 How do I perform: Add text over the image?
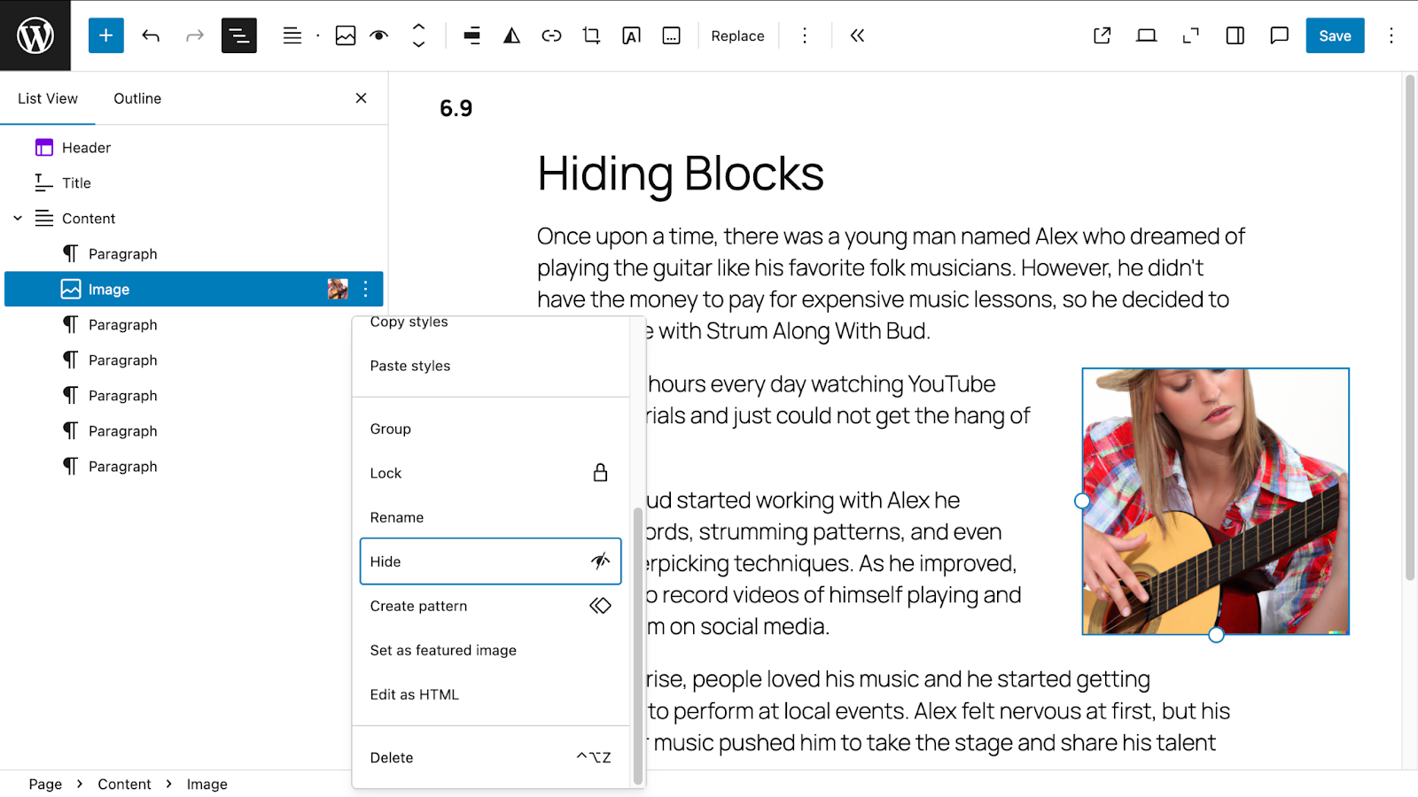tap(630, 35)
